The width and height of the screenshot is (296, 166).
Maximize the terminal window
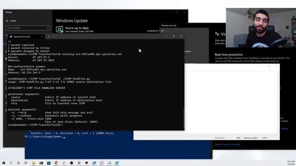pyautogui.click(x=174, y=36)
